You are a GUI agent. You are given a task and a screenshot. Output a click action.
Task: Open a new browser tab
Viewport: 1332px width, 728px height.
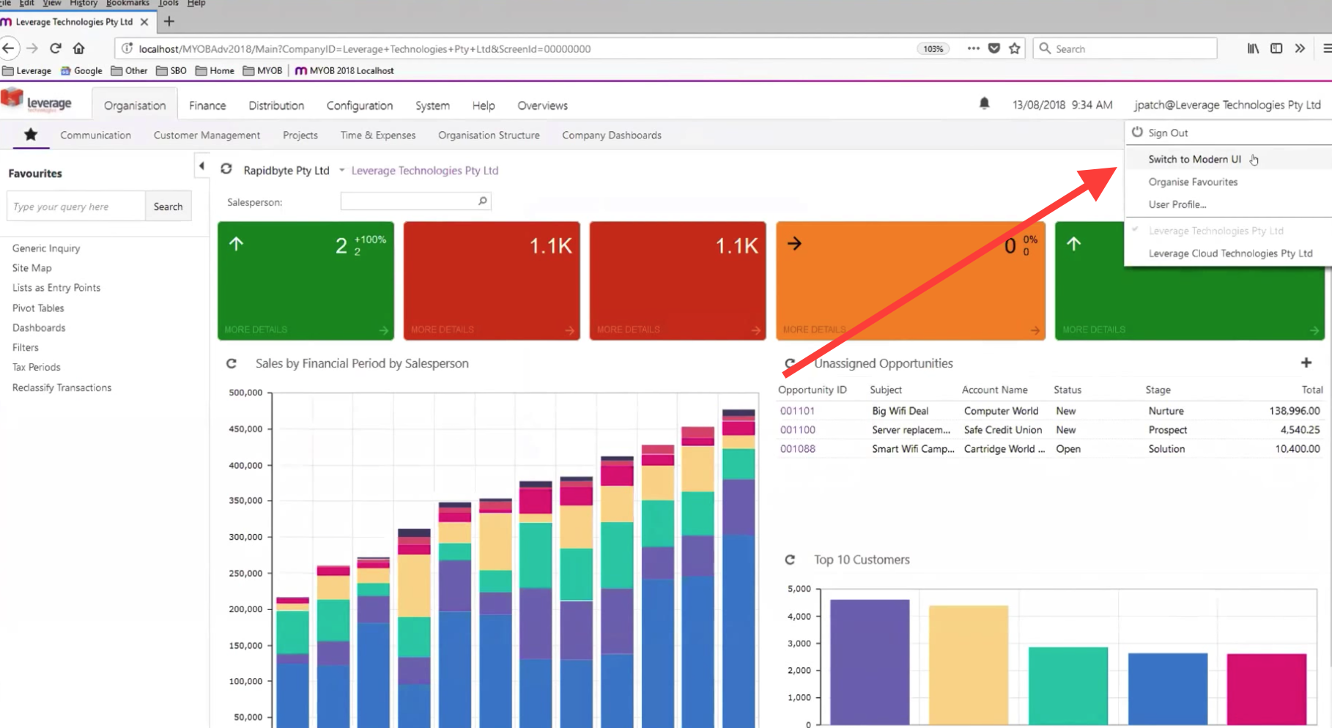tap(169, 21)
